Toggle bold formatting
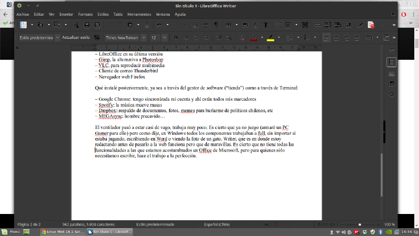This screenshot has height=236, width=419. pos(175,38)
